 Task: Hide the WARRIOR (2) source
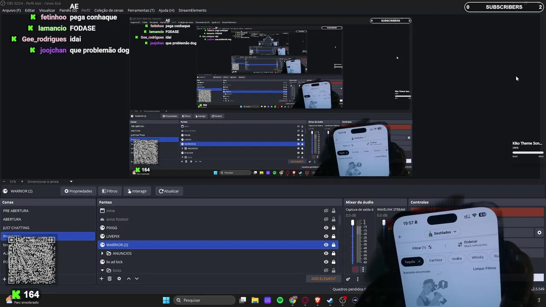point(326,245)
